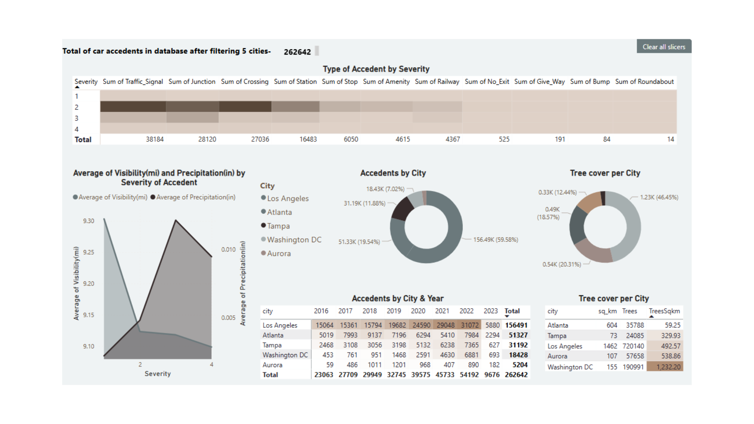Sort by Total column in Accedents table
Viewport: 754px width, 424px height.
tap(512, 311)
